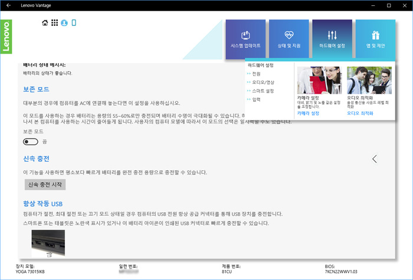Open 시스템 업데이트 tile
The image size is (413, 280).
coord(245,39)
